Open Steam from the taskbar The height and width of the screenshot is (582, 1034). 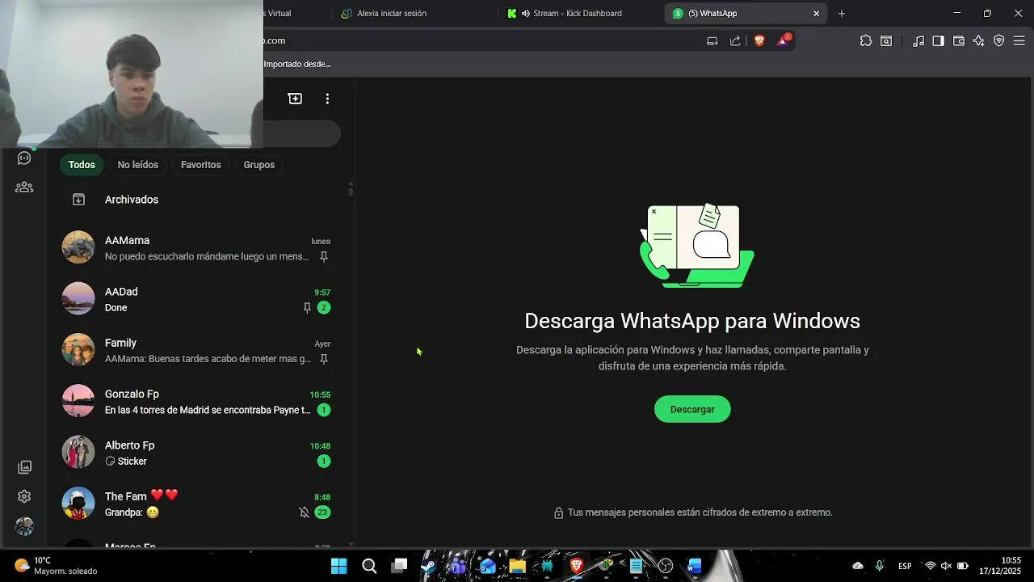(428, 566)
